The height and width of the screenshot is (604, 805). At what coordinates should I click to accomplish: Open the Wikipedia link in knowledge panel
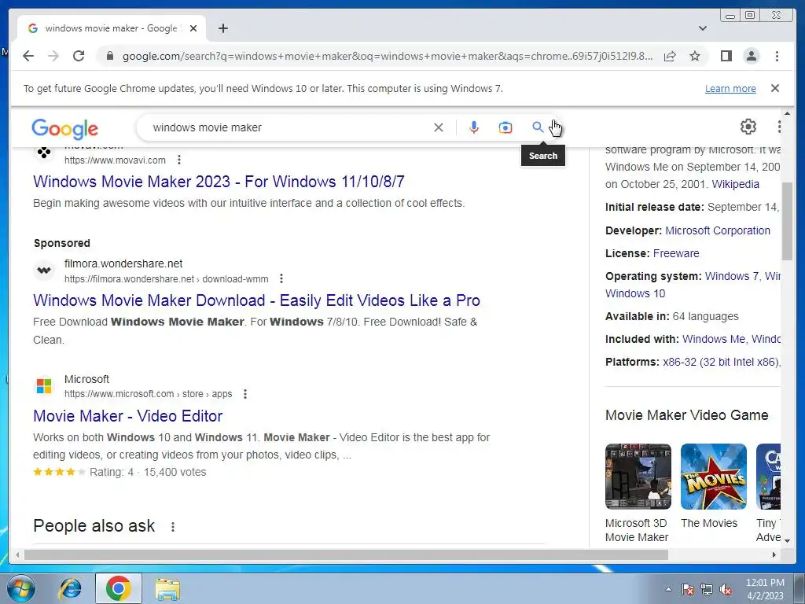(x=735, y=184)
